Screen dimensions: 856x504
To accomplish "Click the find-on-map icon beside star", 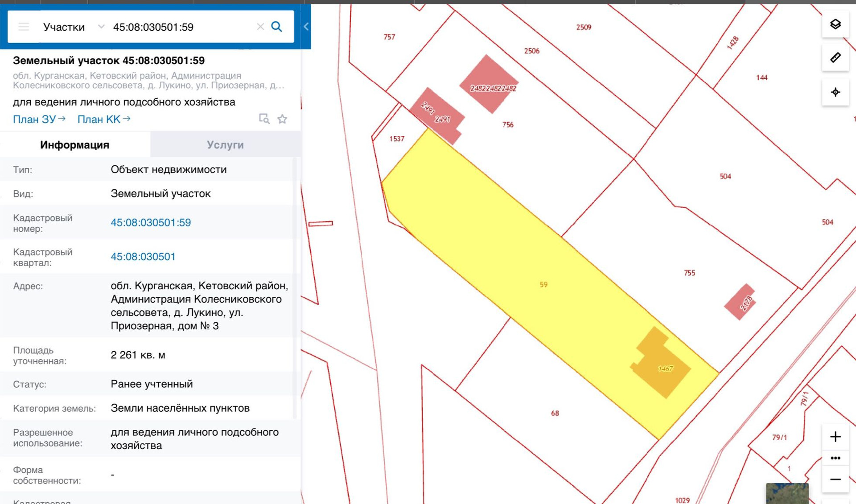I will tap(264, 119).
